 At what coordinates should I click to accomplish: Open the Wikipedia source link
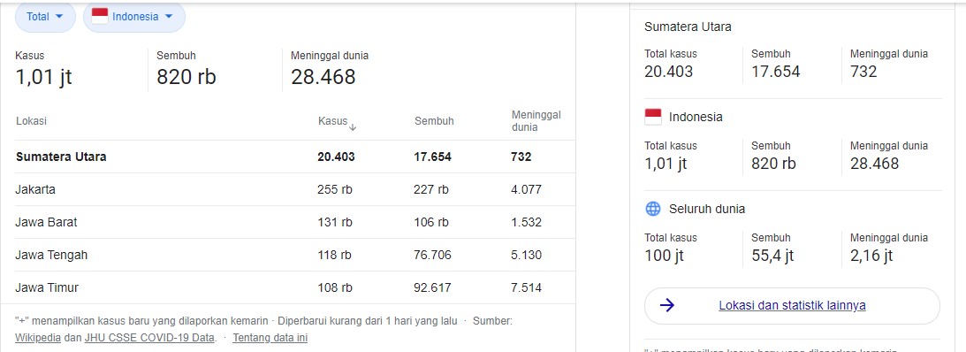(38, 337)
